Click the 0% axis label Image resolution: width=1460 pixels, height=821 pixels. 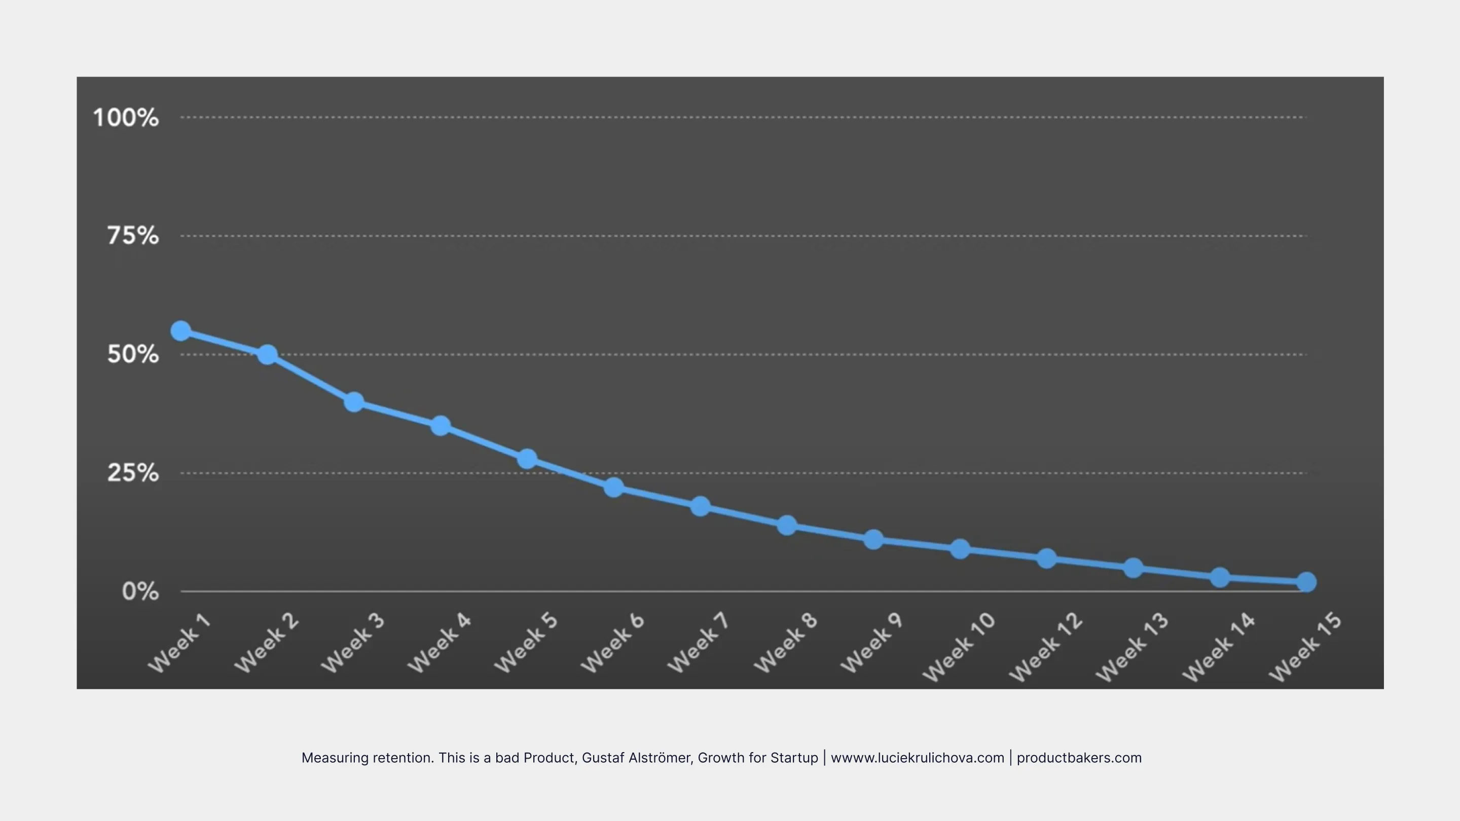click(x=140, y=591)
